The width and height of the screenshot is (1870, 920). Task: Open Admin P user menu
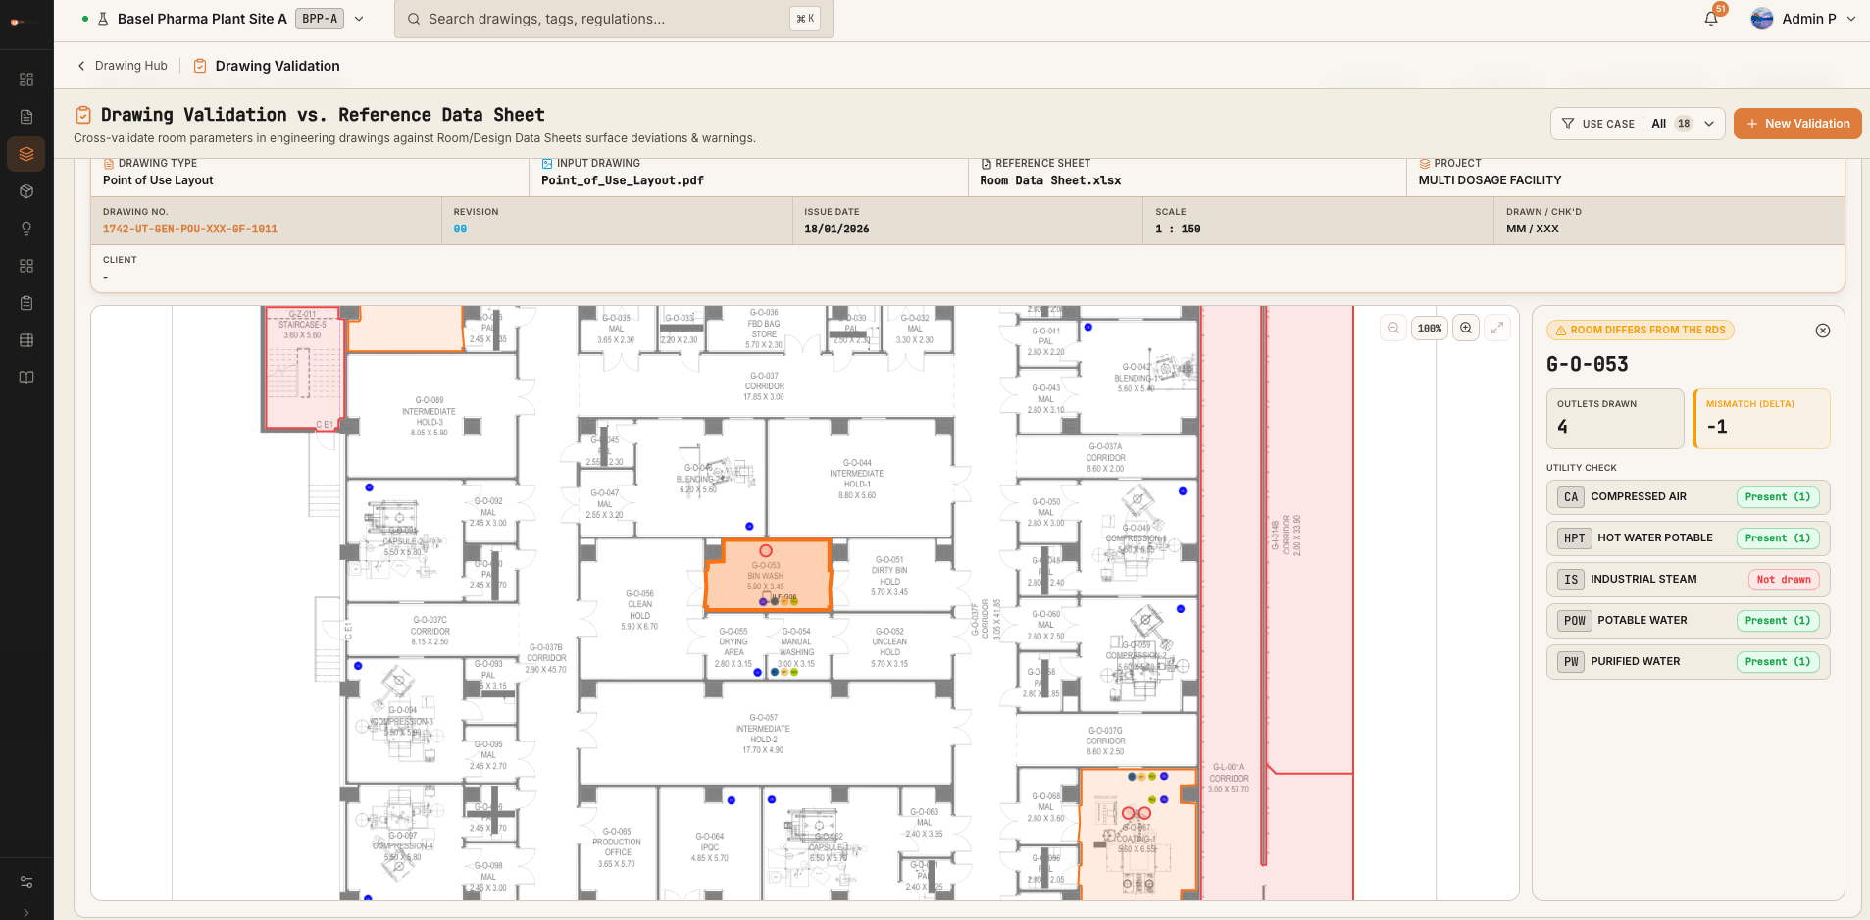(1803, 19)
